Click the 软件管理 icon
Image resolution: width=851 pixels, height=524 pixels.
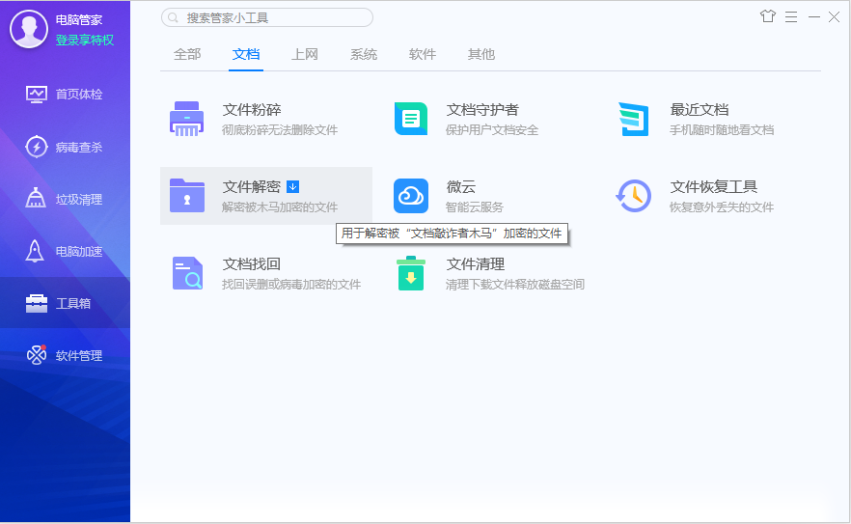pos(37,355)
